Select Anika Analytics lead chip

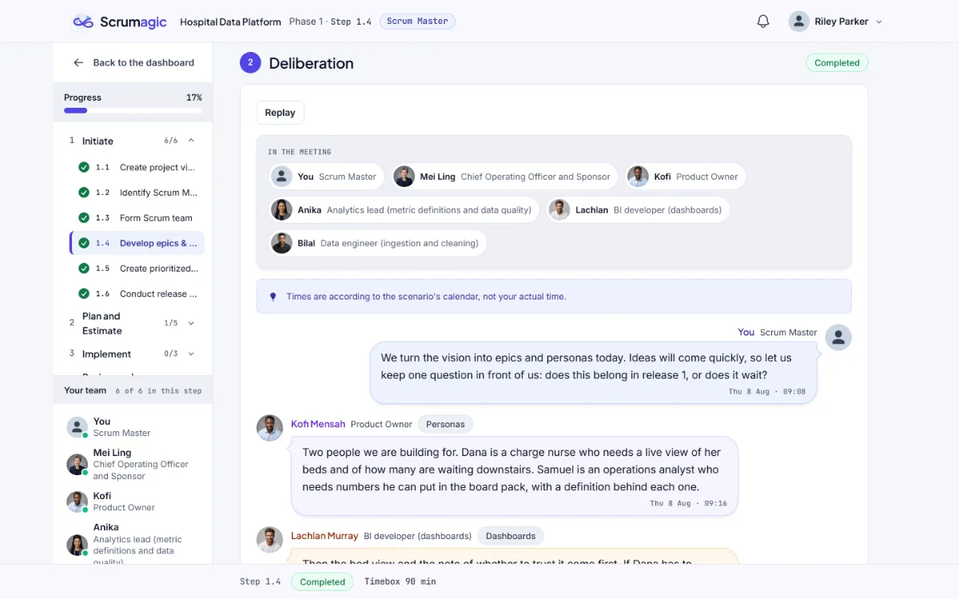[404, 210]
